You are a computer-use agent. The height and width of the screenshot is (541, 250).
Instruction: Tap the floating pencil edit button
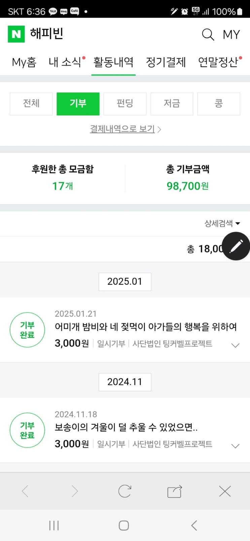[236, 246]
